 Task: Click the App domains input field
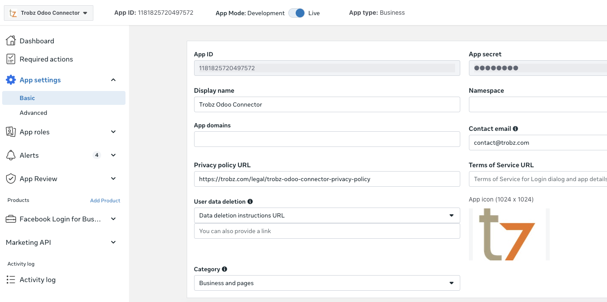pos(327,139)
